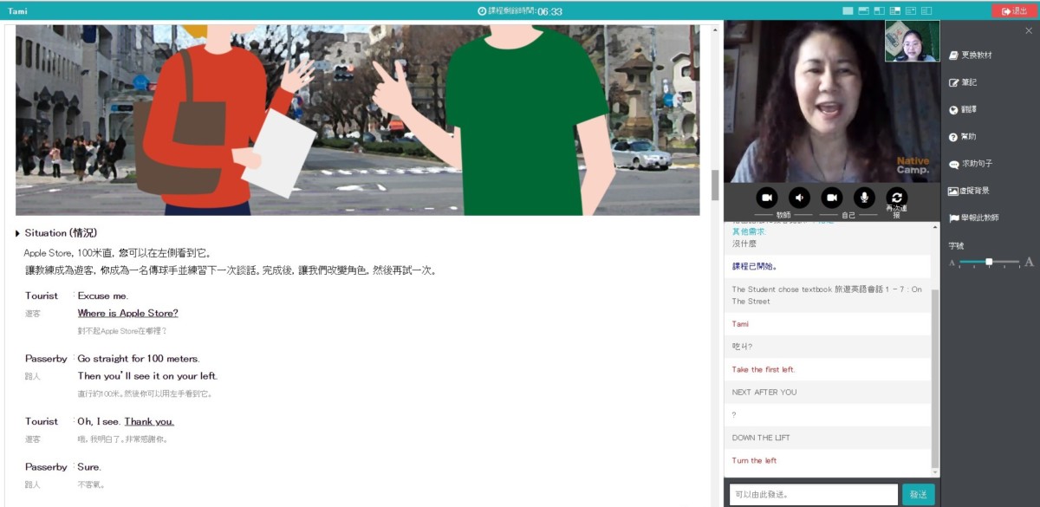Select the second layout icon in top bar
This screenshot has height=507, width=1040.
pos(863,11)
